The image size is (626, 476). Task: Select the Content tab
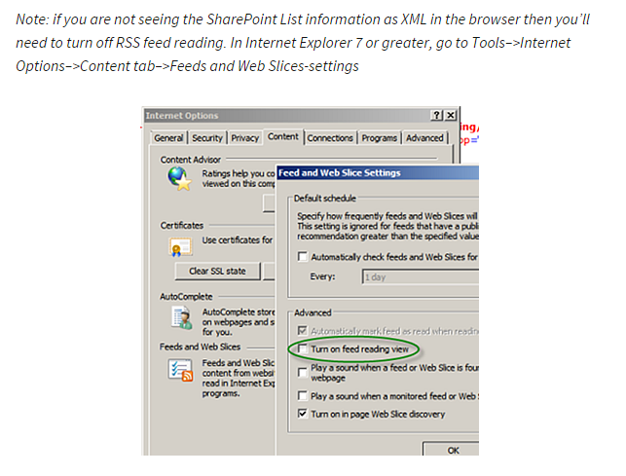coord(283,136)
